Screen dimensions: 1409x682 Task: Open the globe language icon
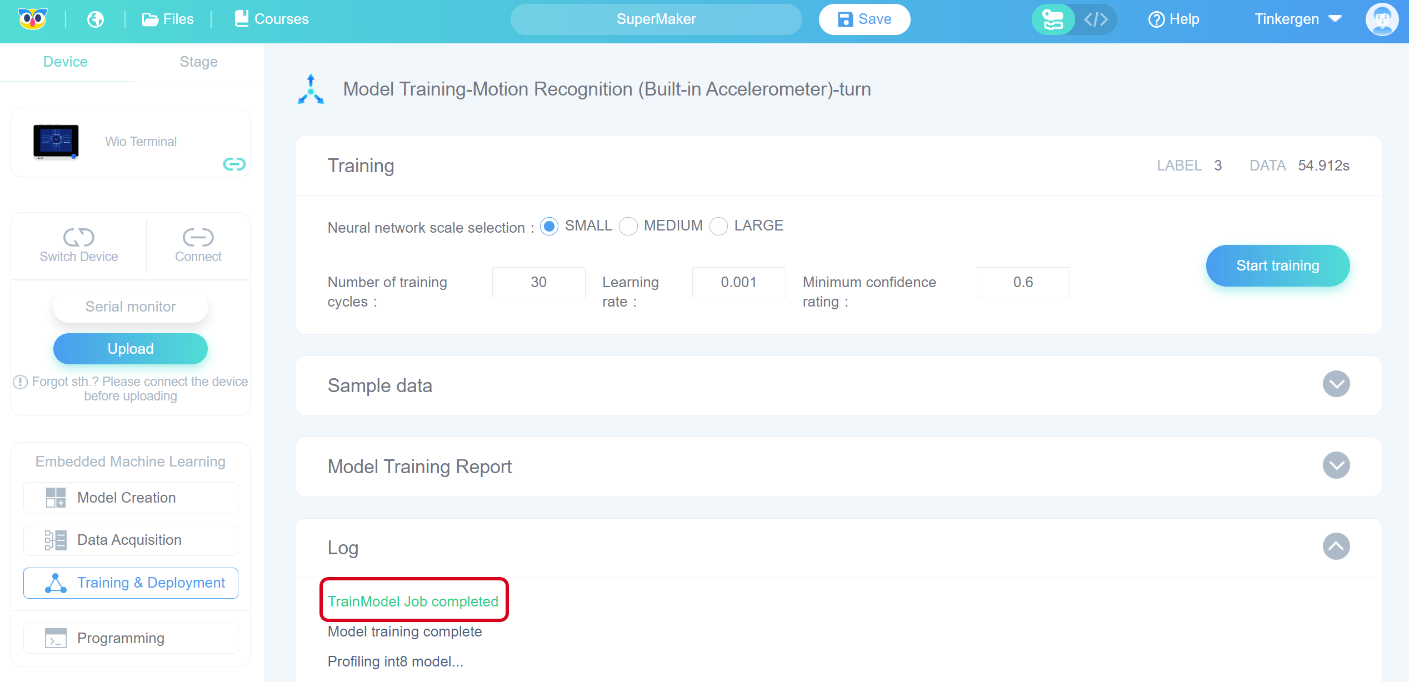[x=96, y=19]
